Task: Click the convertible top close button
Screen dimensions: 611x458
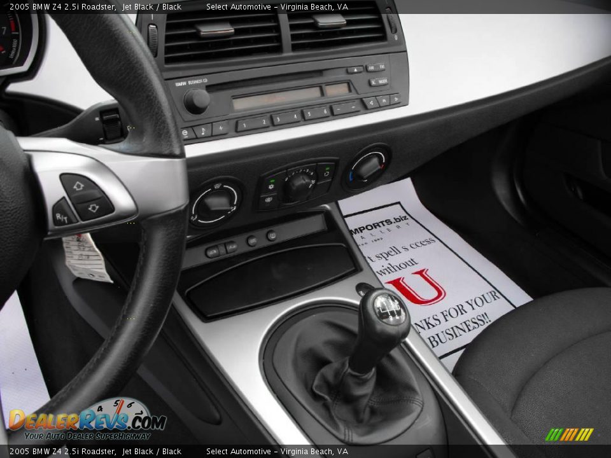Action: pyautogui.click(x=231, y=247)
